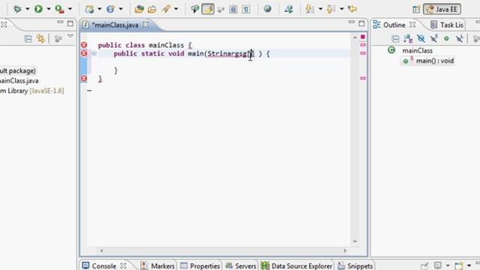Click the Debug bug icon in toolbar

pos(17,9)
